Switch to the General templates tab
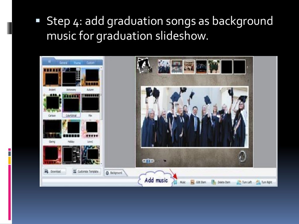The width and height of the screenshot is (299, 224). tap(63, 63)
